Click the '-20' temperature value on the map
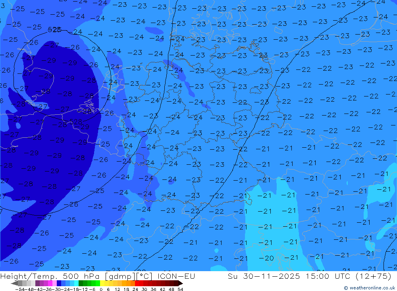This screenshot has width=397, height=291. 266,258
